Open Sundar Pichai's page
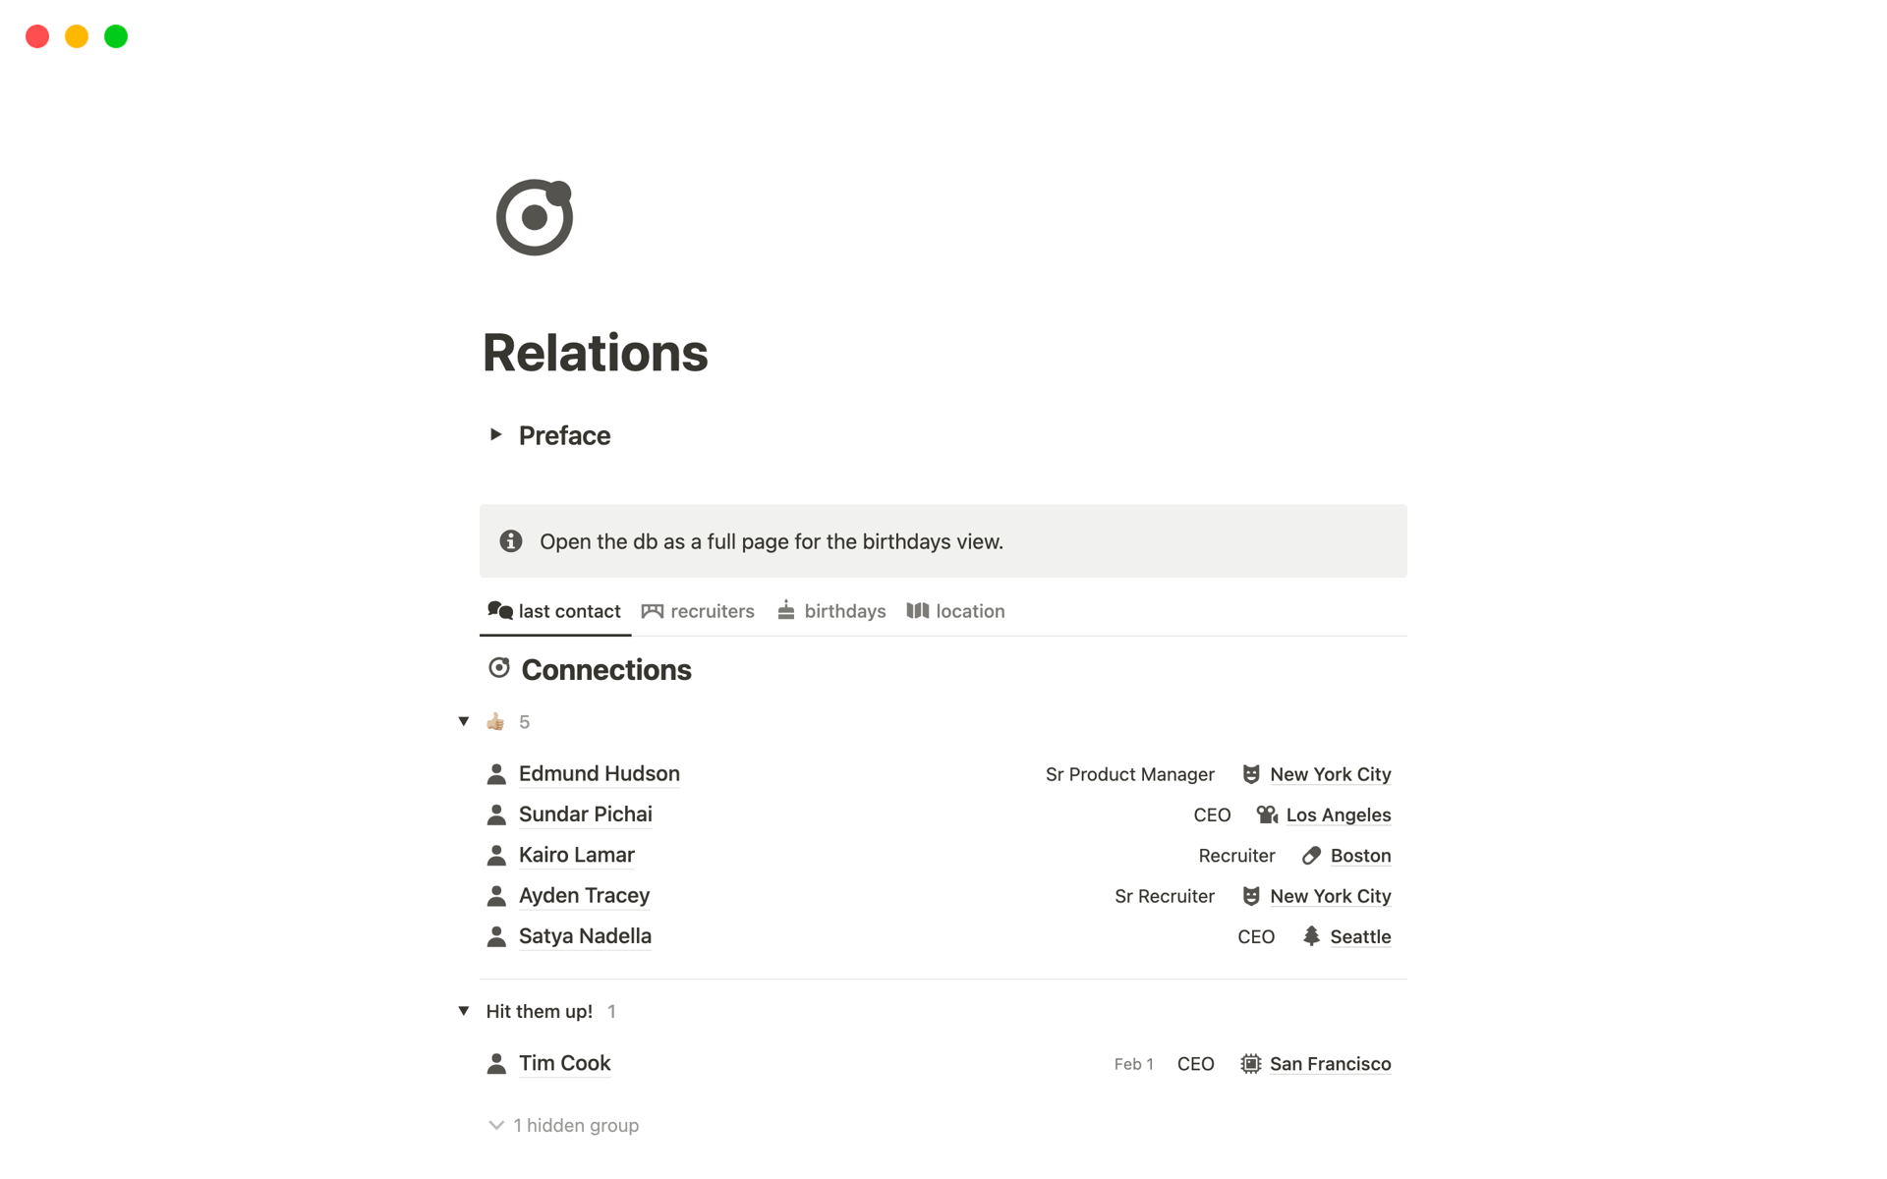The width and height of the screenshot is (1887, 1179). pos(585,814)
